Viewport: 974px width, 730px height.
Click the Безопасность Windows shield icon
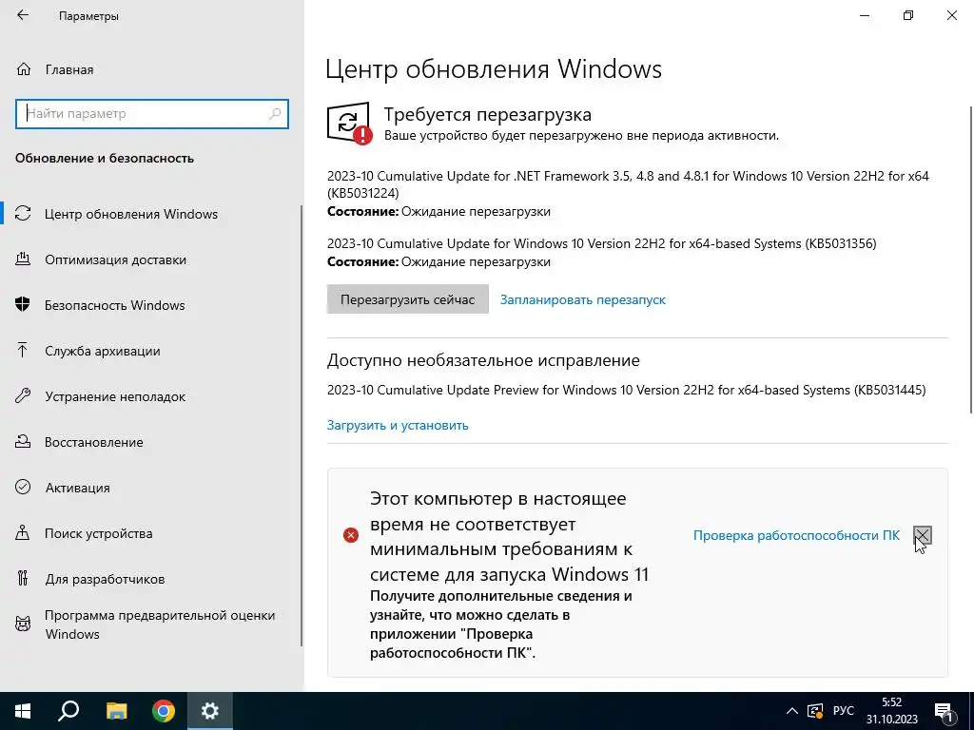click(23, 305)
